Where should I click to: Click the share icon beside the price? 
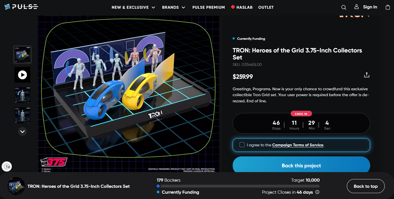click(x=366, y=75)
